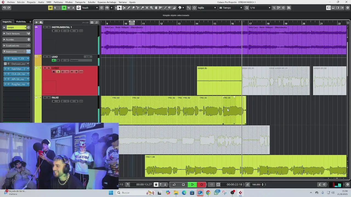Click the Windows Start button
The image size is (351, 197).
111,193
